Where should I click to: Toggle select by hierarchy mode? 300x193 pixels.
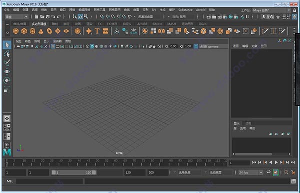[x=75, y=17]
